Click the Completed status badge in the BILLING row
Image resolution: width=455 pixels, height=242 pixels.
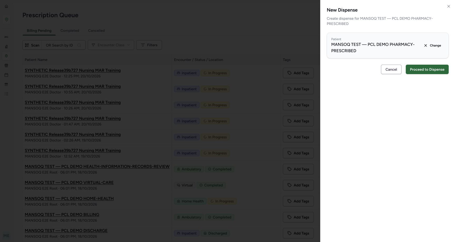pyautogui.click(x=220, y=217)
